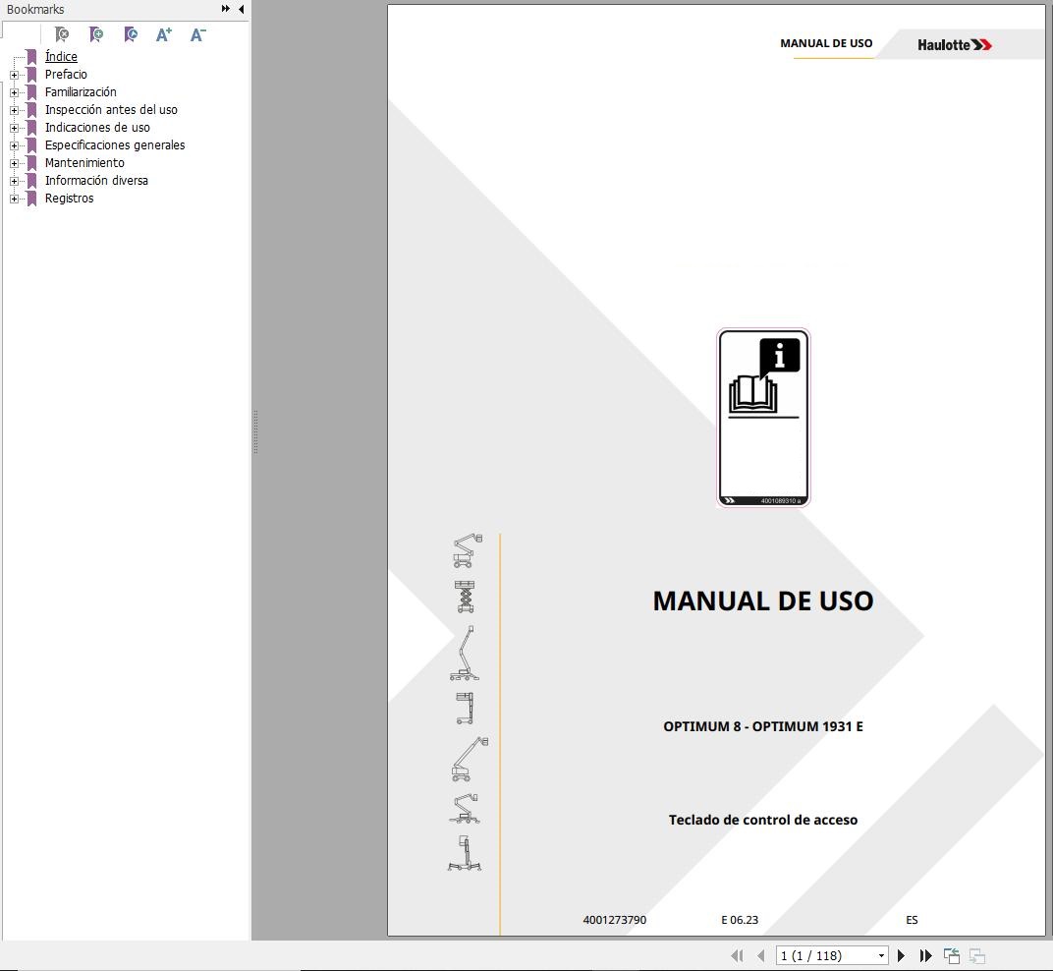Jump to the last page
The image size is (1053, 971).
[x=924, y=954]
